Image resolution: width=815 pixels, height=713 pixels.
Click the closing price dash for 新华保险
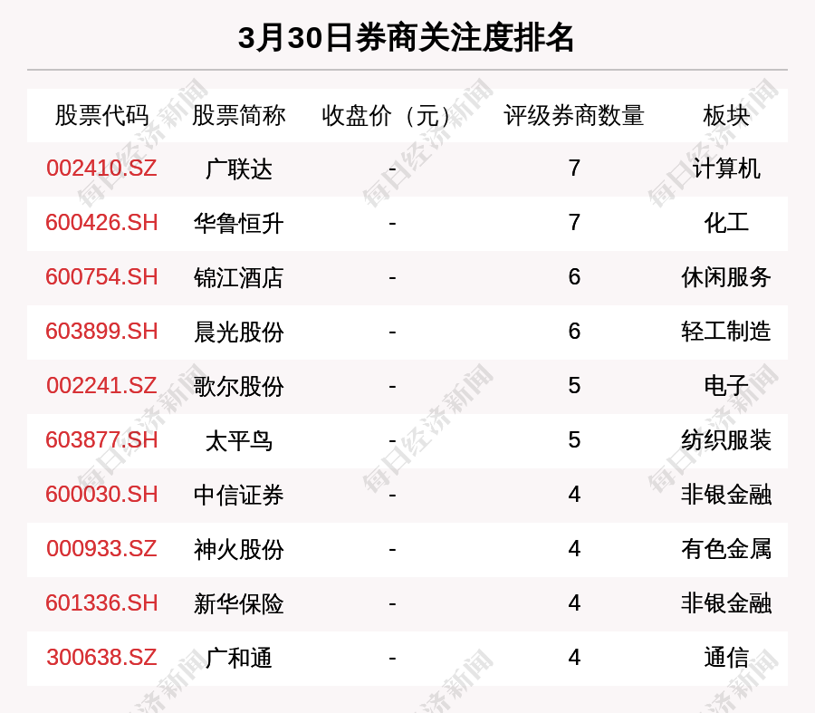tap(392, 604)
